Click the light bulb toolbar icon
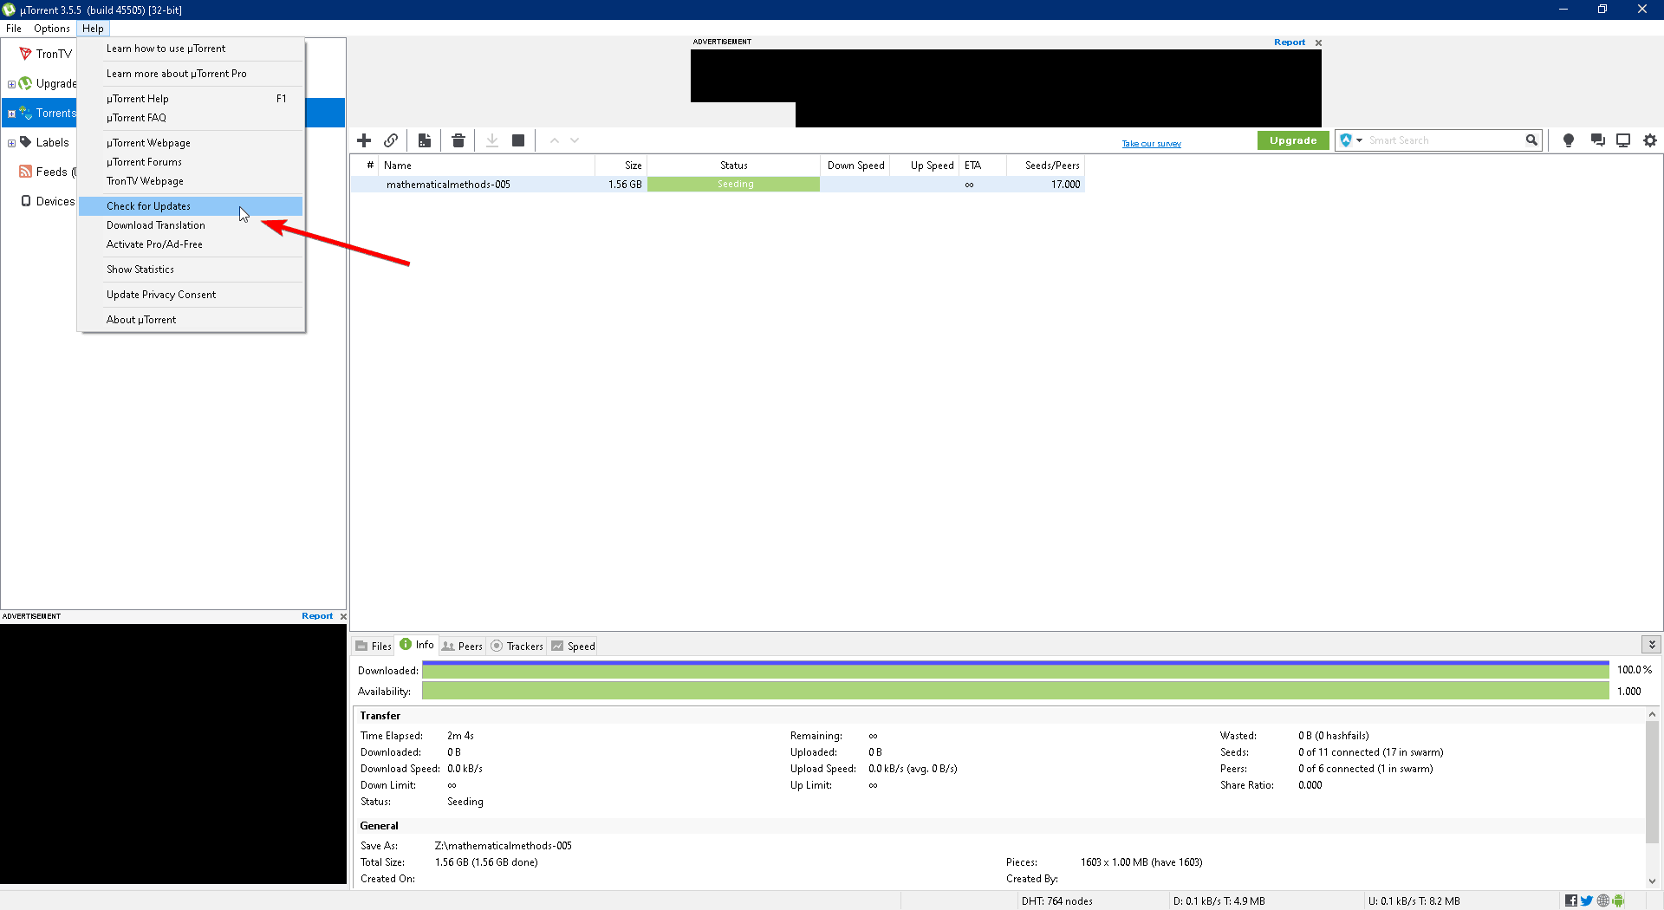Viewport: 1664px width, 910px height. click(1568, 140)
